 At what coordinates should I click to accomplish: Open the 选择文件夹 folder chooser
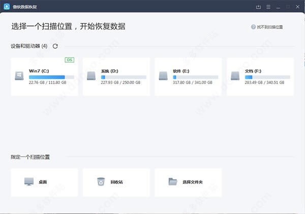click(x=188, y=182)
